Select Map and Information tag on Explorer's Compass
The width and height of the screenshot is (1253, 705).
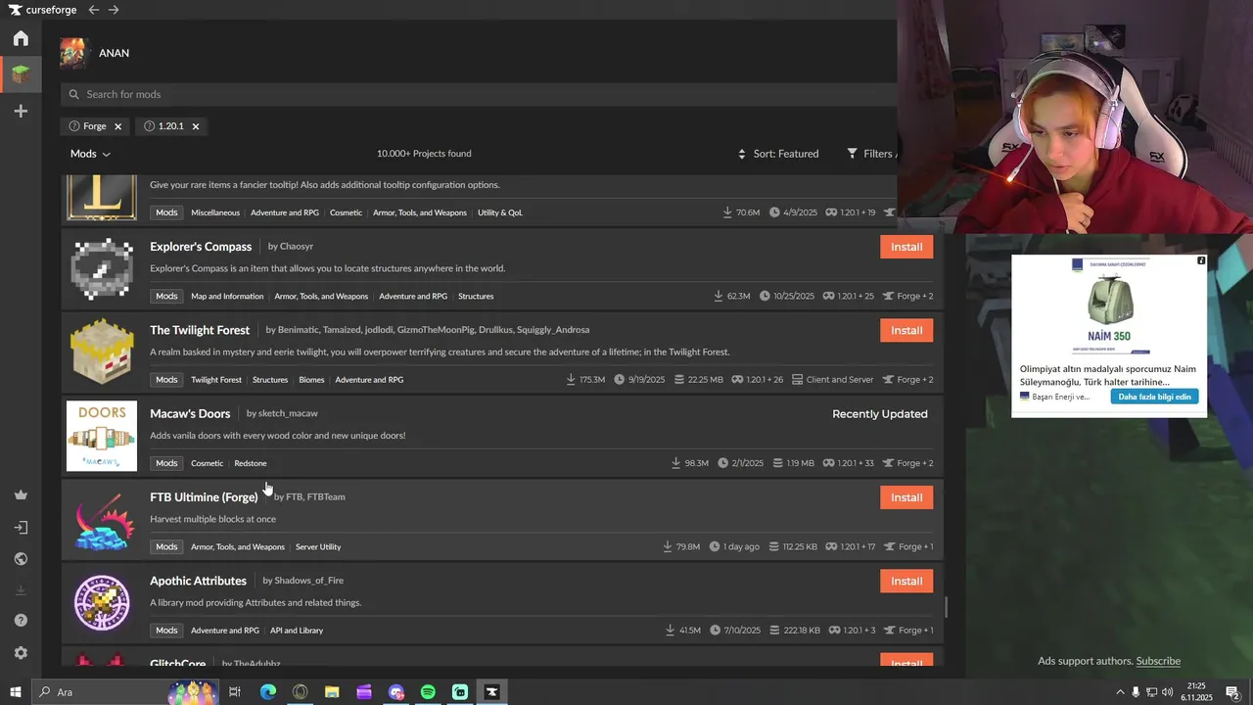(x=227, y=297)
